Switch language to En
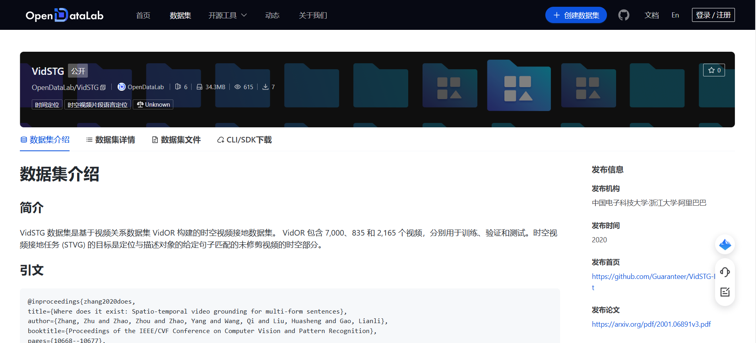 pos(675,15)
